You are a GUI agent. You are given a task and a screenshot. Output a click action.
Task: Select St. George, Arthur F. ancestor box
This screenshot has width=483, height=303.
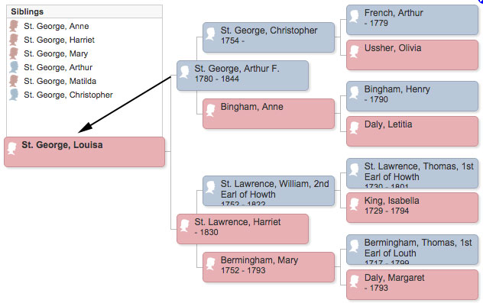point(242,76)
